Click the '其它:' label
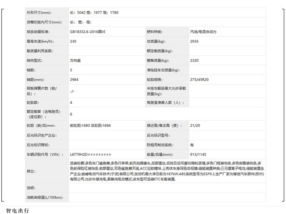Image resolution: width=286 pixels, height=214 pixels. click(x=31, y=171)
